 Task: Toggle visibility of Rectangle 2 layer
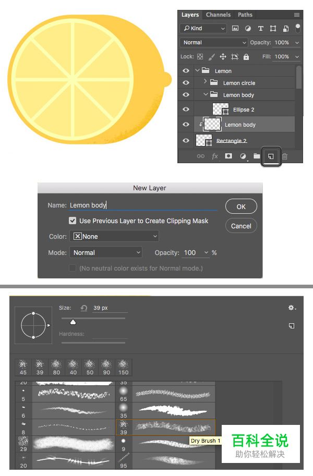click(x=186, y=140)
